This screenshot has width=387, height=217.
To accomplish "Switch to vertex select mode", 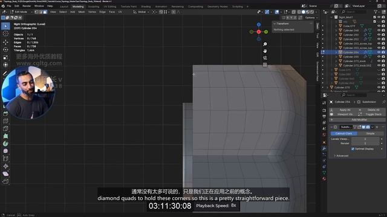I will [36, 12].
